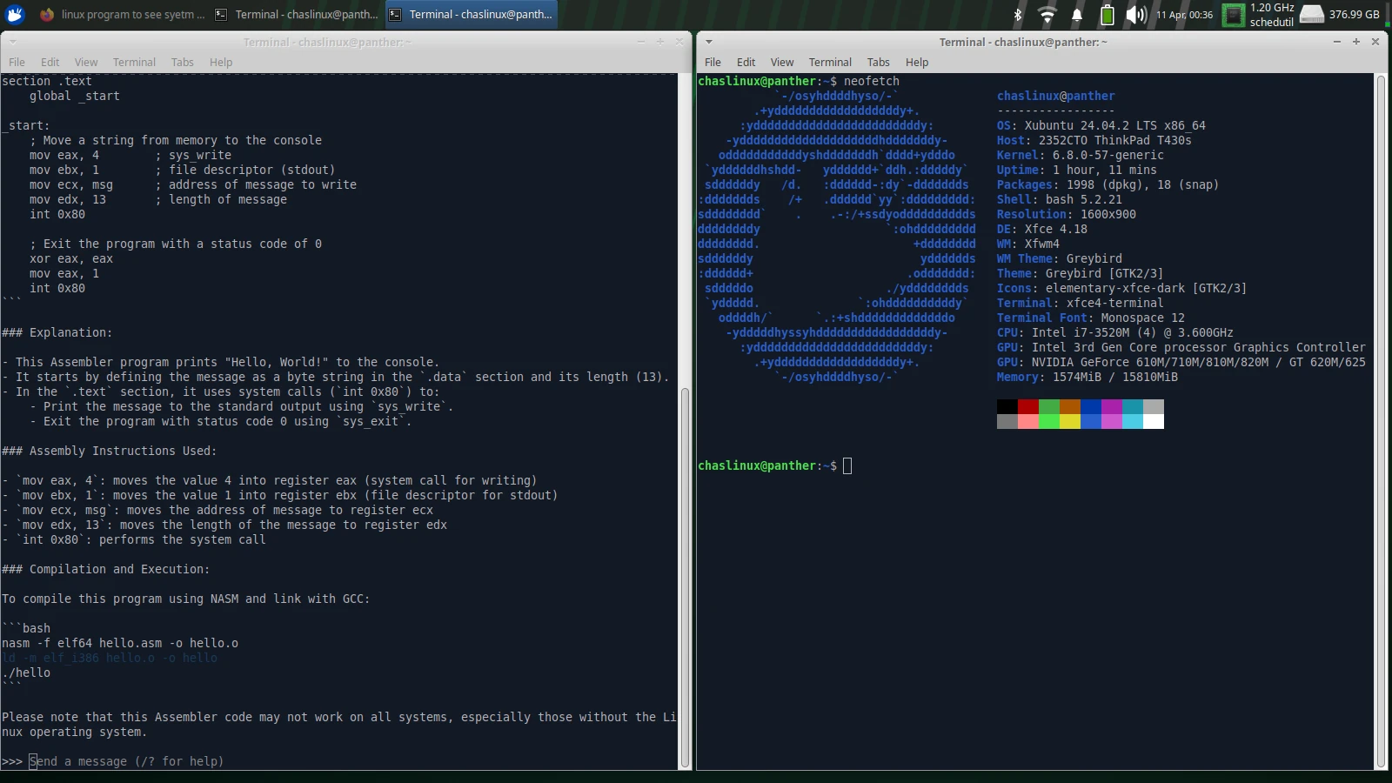Open Help menu in right terminal
This screenshot has width=1392, height=783.
click(917, 62)
